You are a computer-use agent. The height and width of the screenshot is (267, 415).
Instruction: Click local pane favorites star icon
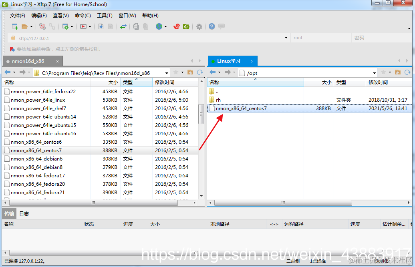point(176,72)
